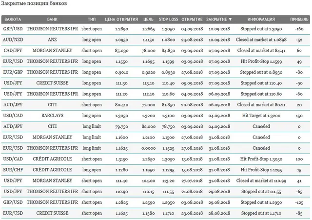Viewport: 312px width, 220px height.
Task: Click the closing date 28.08.2018 cell
Action: 219,213
